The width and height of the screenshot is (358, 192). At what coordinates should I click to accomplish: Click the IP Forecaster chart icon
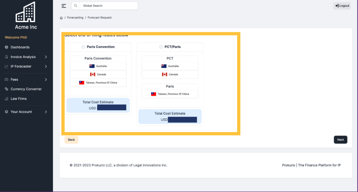[x=6, y=66]
